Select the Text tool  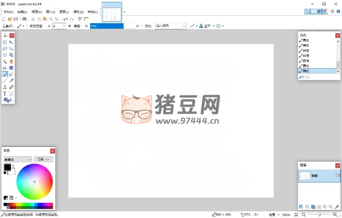[5, 94]
